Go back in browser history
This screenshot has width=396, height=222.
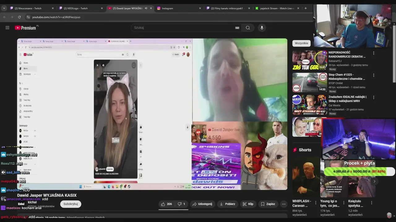(x=4, y=17)
